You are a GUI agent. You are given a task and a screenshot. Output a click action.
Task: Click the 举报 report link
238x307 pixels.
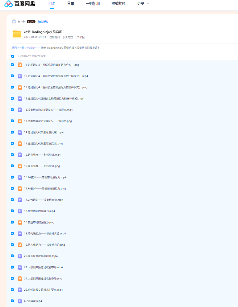pyautogui.click(x=81, y=37)
